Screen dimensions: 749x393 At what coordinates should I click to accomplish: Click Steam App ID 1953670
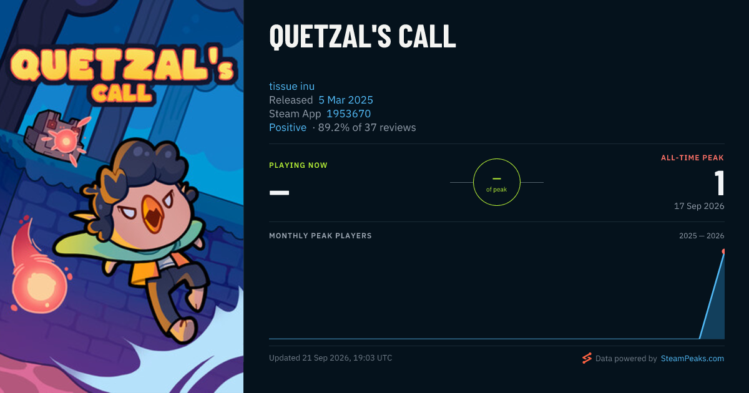(348, 114)
